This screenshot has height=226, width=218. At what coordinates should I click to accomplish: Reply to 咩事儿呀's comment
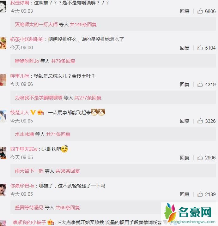185,84
